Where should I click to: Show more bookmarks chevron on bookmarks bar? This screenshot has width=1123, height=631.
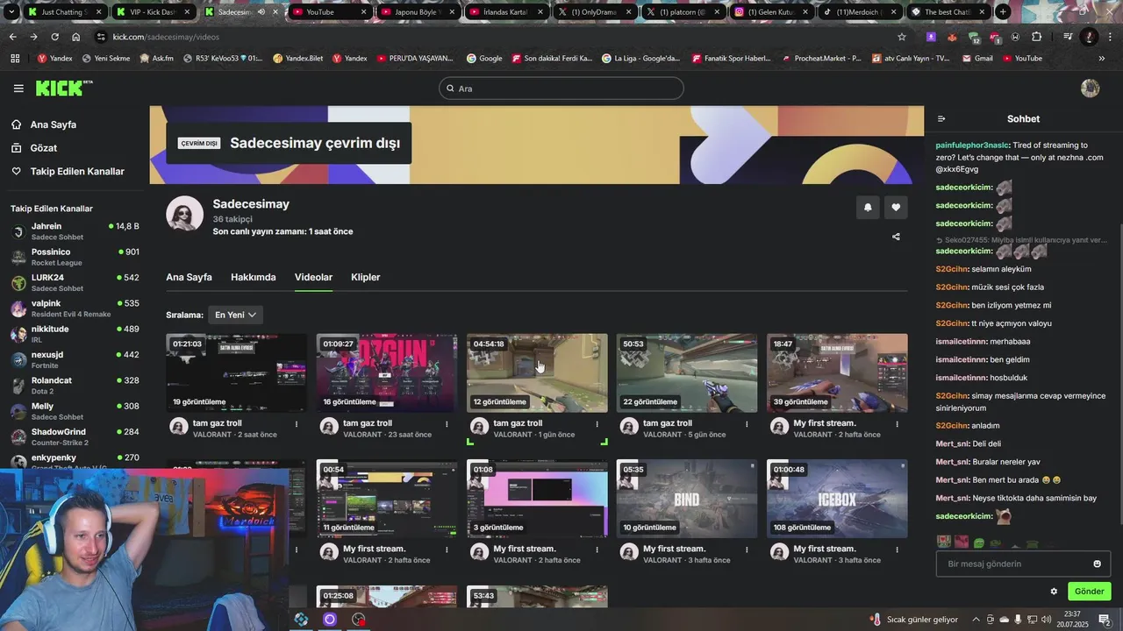(1102, 59)
